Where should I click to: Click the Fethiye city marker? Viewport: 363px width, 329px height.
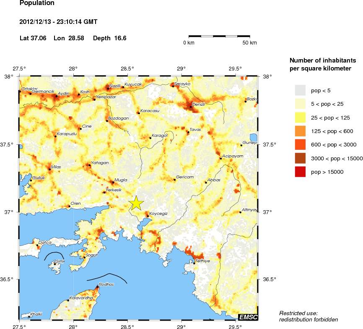[194, 261]
